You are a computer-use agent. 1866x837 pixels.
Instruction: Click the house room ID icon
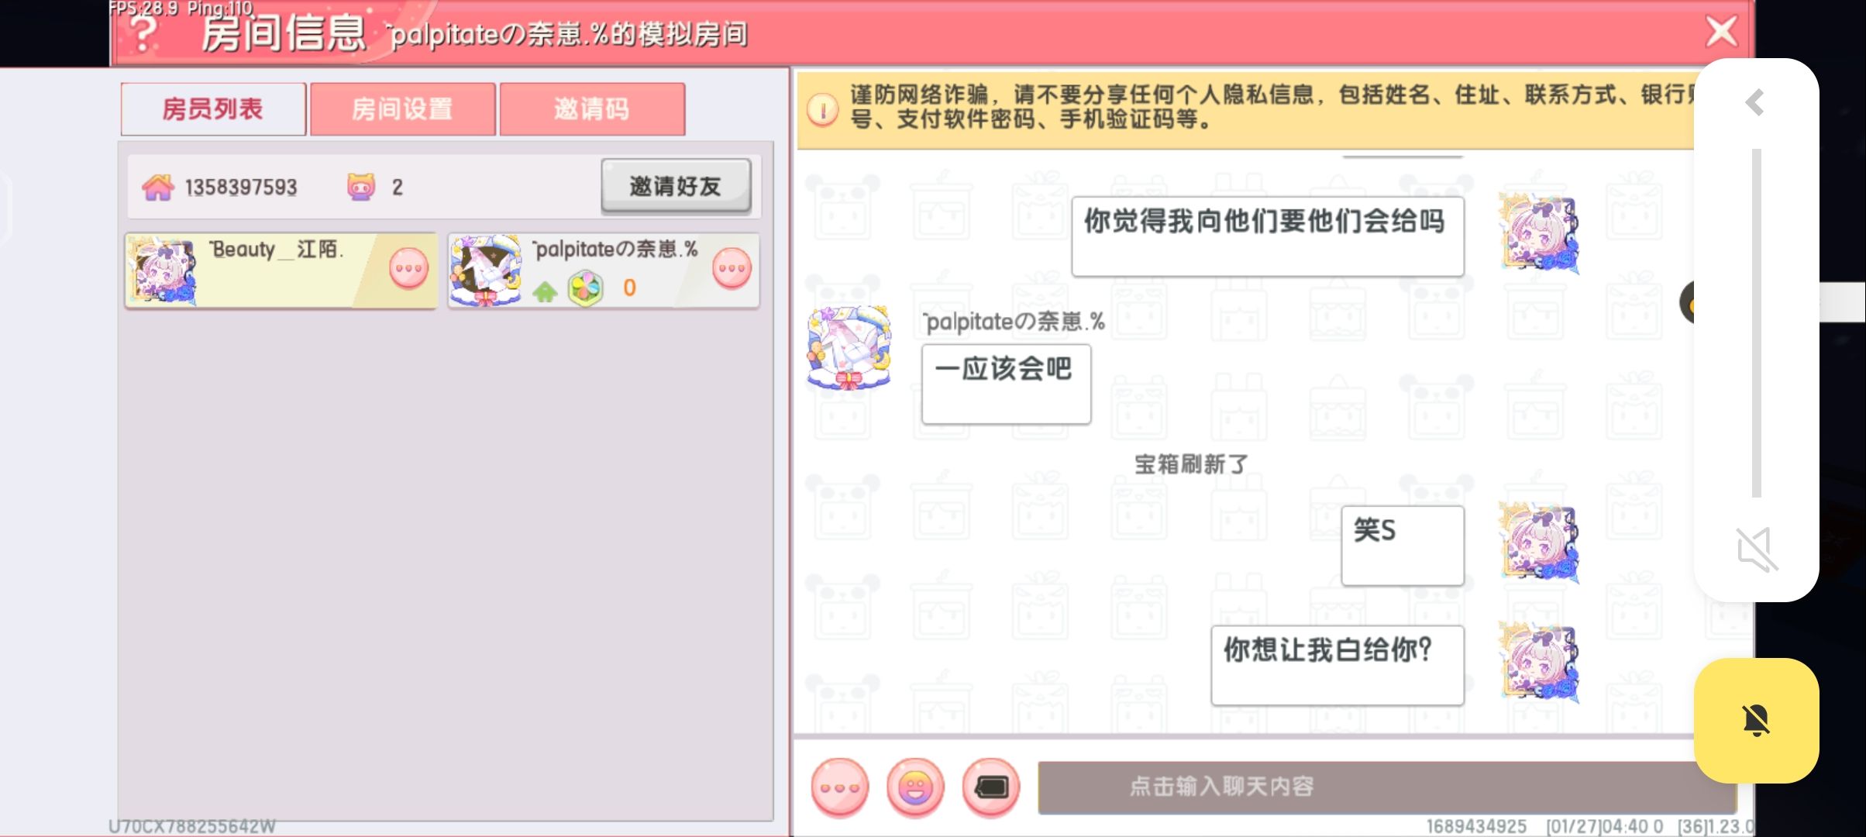(x=158, y=187)
